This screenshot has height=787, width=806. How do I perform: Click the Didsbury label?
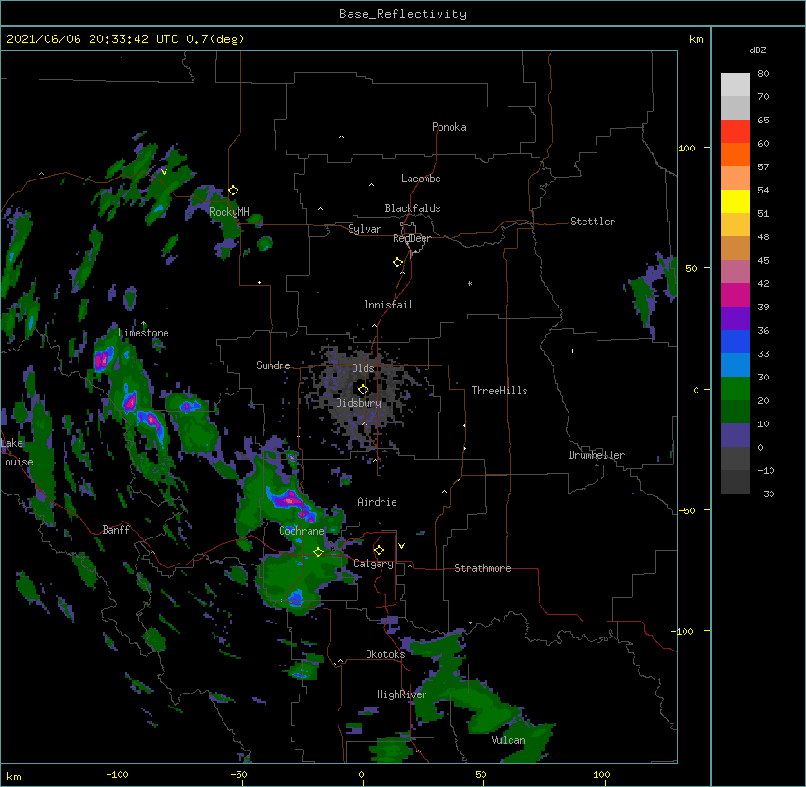point(358,403)
